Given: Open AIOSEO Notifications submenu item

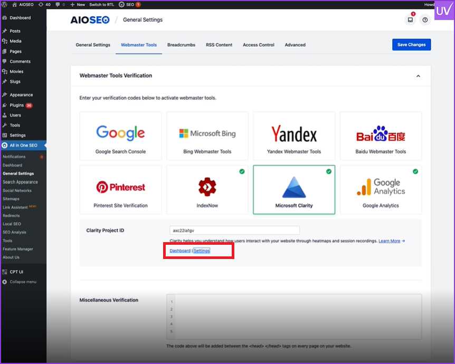Looking at the screenshot, I should coord(14,157).
